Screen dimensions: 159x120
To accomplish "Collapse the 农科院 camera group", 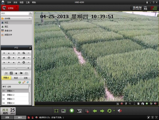I will click(30, 18).
